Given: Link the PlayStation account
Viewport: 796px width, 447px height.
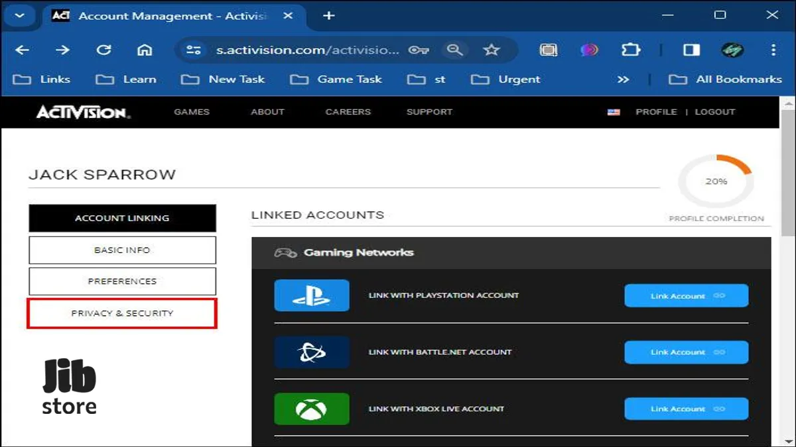Looking at the screenshot, I should pos(687,295).
